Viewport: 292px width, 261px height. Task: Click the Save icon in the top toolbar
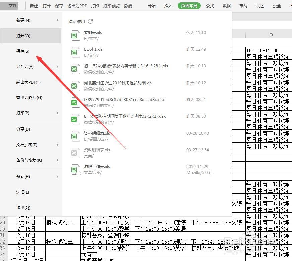click(59, 5)
